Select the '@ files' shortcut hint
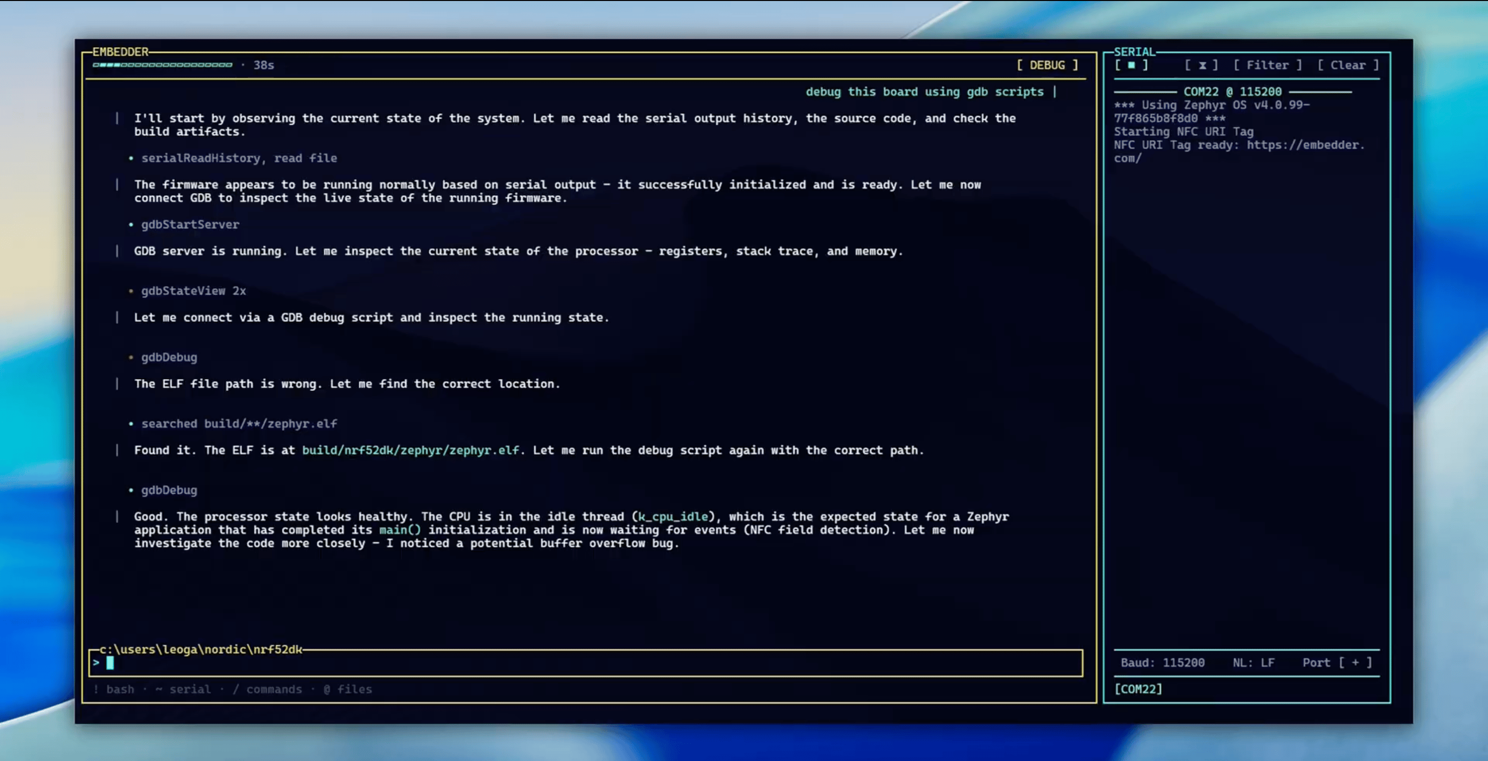1488x761 pixels. (348, 689)
